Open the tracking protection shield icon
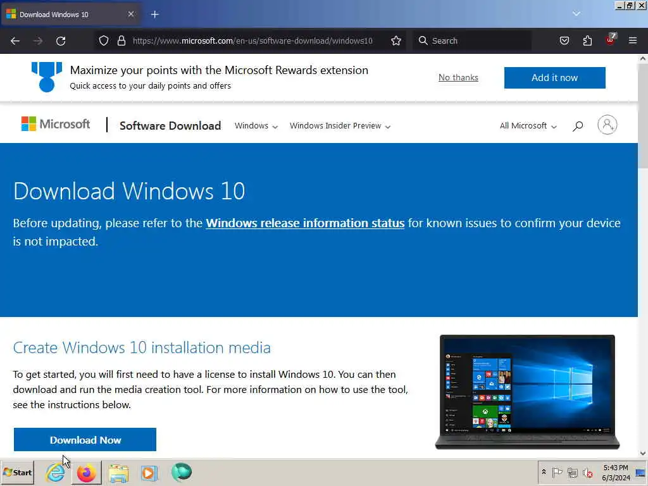 [x=104, y=40]
